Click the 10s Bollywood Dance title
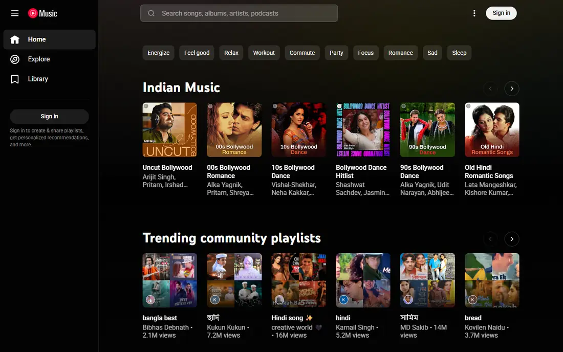 [293, 171]
